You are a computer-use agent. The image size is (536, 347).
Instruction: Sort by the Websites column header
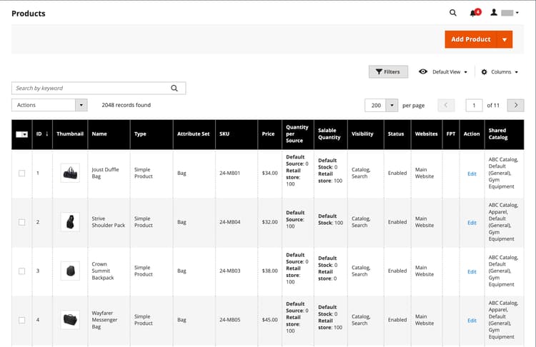(x=426, y=134)
